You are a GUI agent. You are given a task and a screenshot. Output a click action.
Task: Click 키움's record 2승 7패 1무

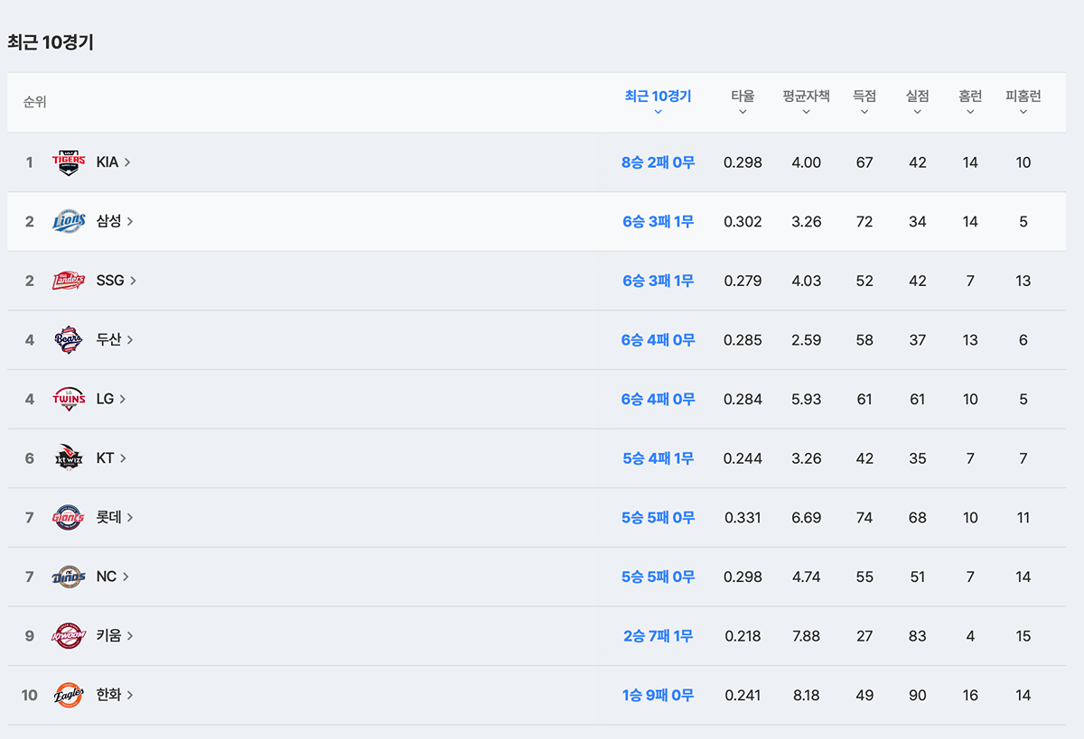tap(658, 636)
